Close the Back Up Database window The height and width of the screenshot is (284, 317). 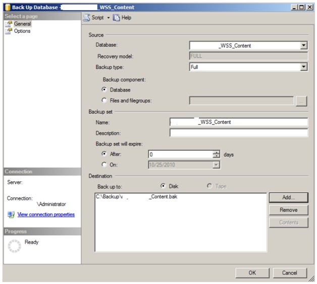pyautogui.click(x=309, y=8)
